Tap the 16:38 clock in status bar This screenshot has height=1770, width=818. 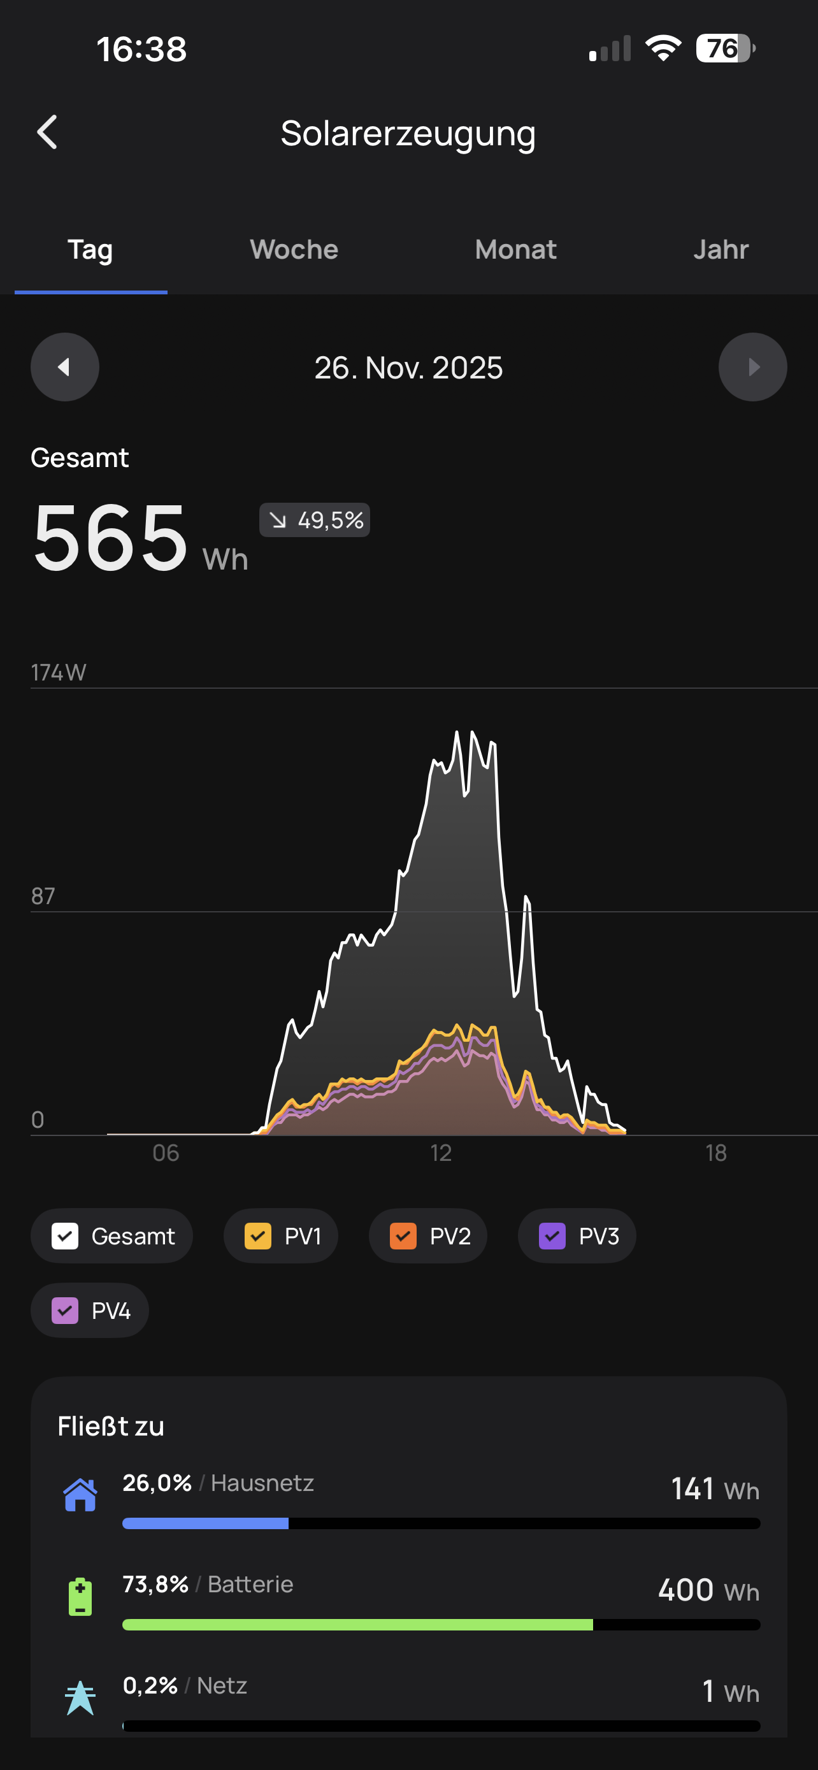click(141, 49)
